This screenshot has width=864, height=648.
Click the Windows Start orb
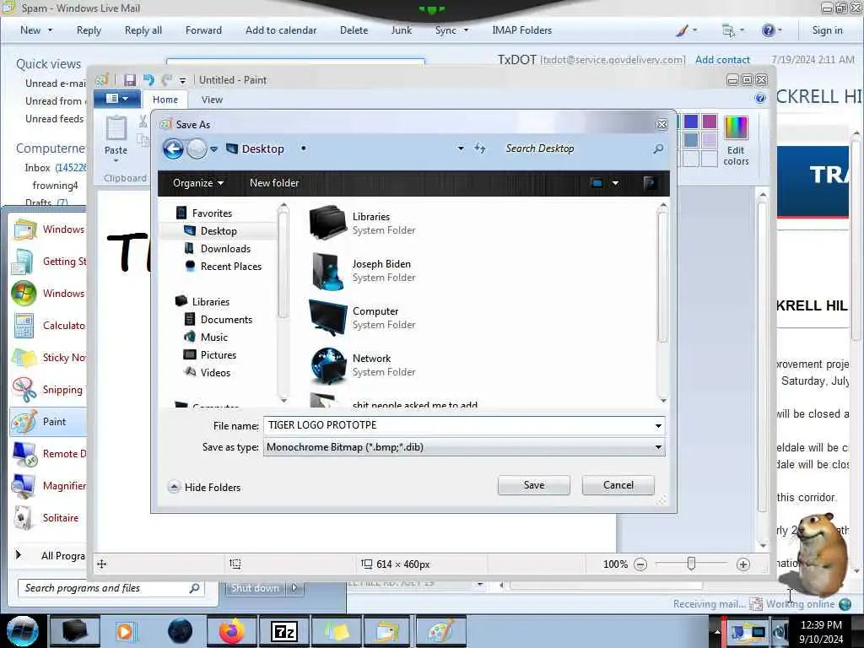22,631
